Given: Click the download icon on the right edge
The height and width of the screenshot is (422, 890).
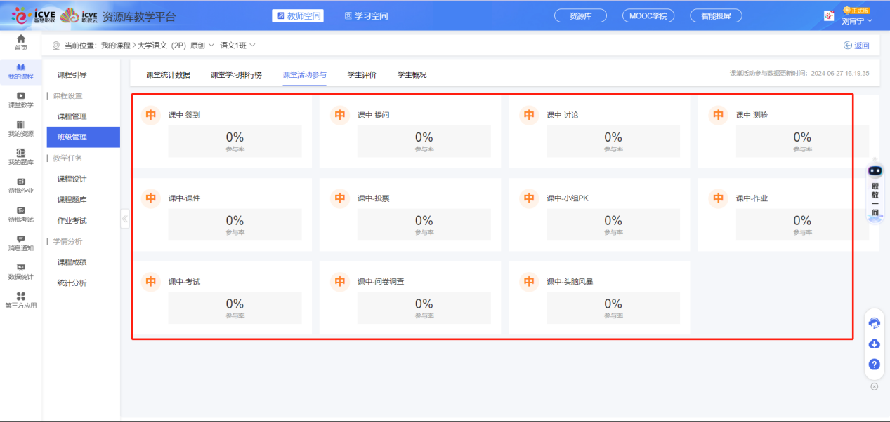Looking at the screenshot, I should (x=874, y=343).
